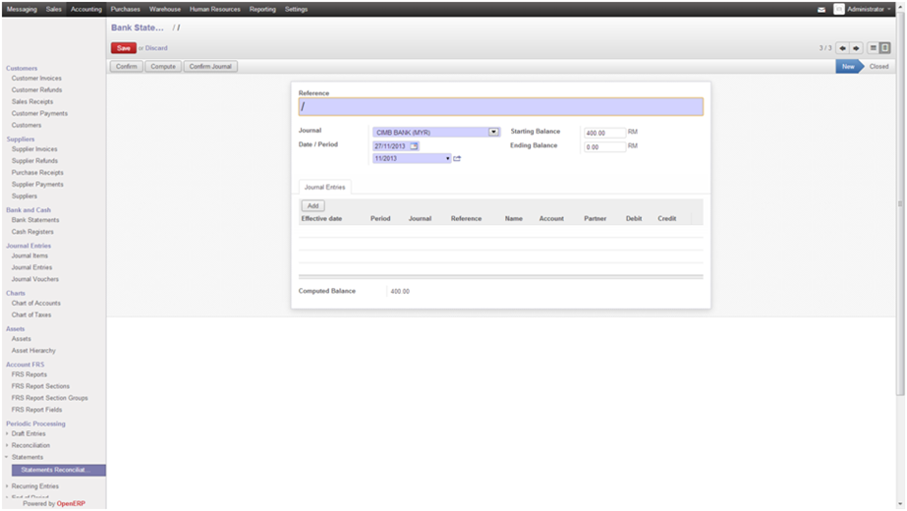Click Add in Journal Entries

coord(312,206)
